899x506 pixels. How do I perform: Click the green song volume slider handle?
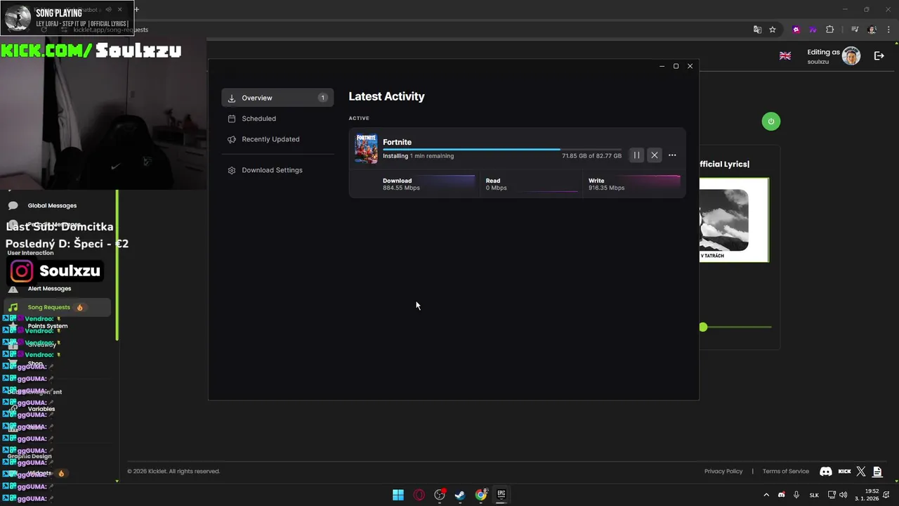(703, 327)
